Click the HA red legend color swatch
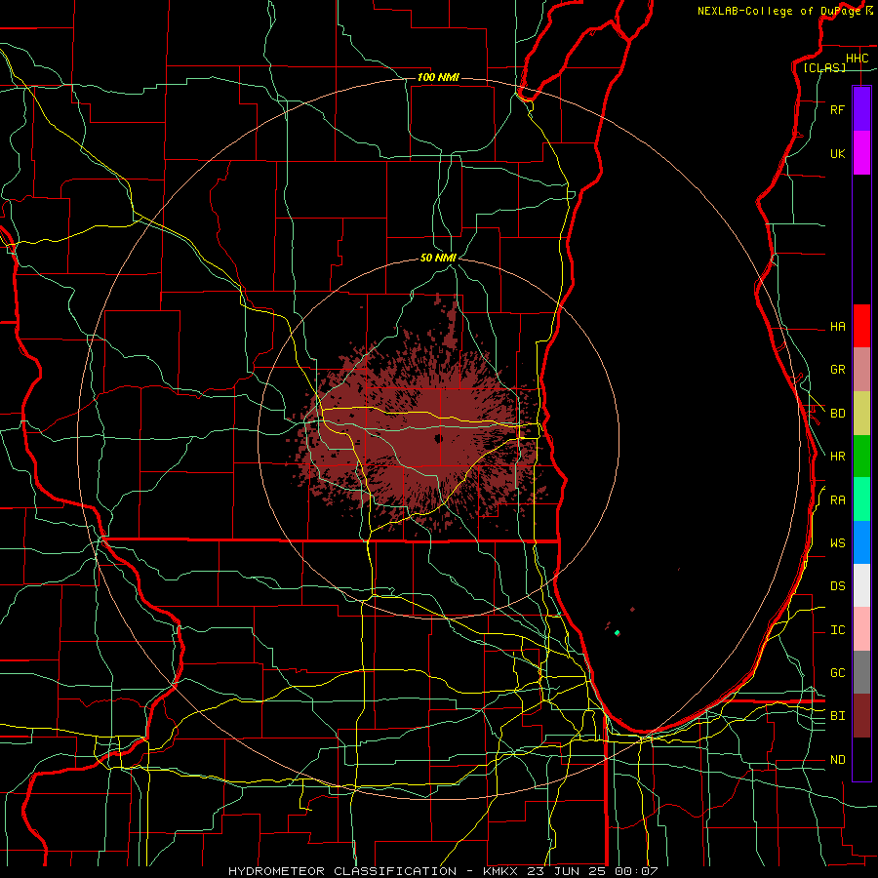This screenshot has height=878, width=878. tap(861, 326)
